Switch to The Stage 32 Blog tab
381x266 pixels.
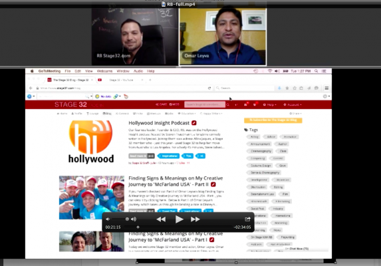click(x=70, y=80)
